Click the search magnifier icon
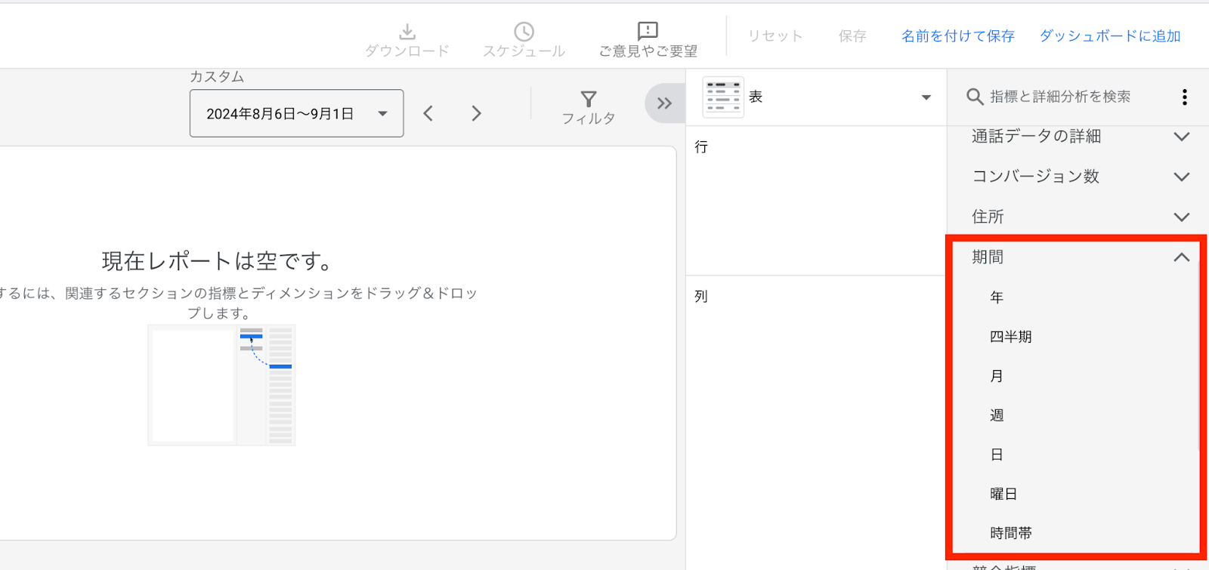 (x=975, y=97)
